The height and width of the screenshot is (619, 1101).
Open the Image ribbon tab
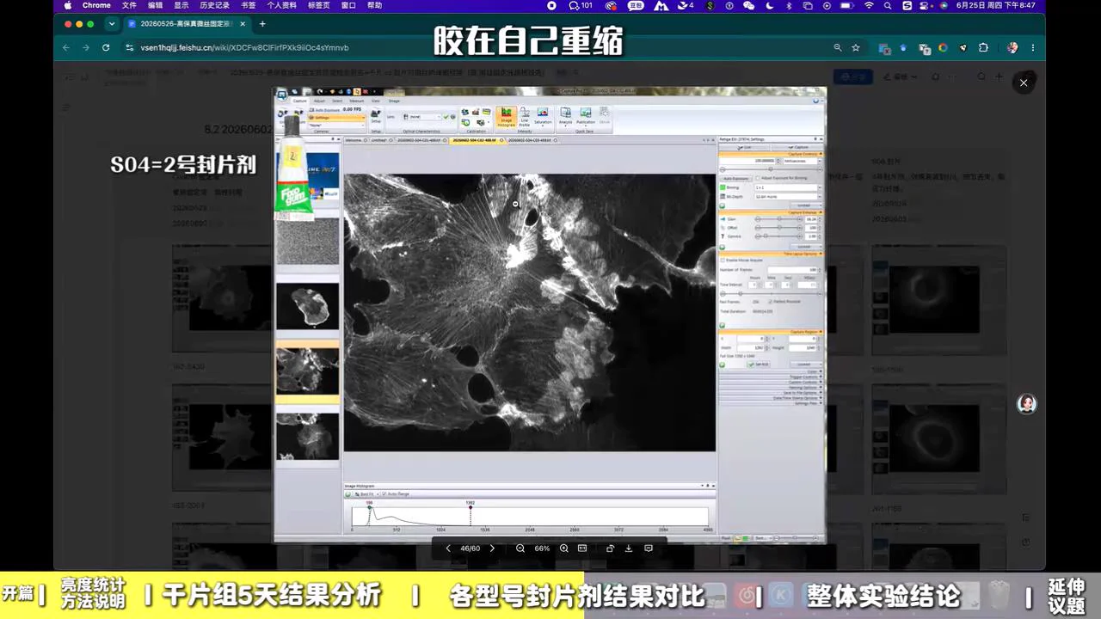pyautogui.click(x=394, y=101)
